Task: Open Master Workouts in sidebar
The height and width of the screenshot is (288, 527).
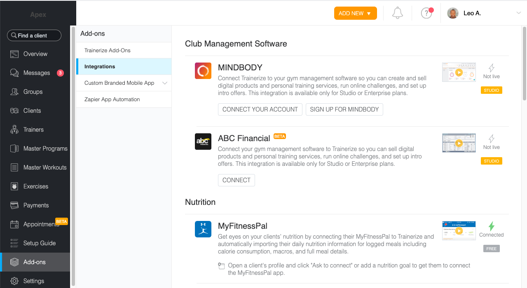Action: (x=35, y=167)
